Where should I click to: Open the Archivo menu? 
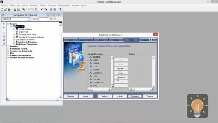click(x=4, y=5)
